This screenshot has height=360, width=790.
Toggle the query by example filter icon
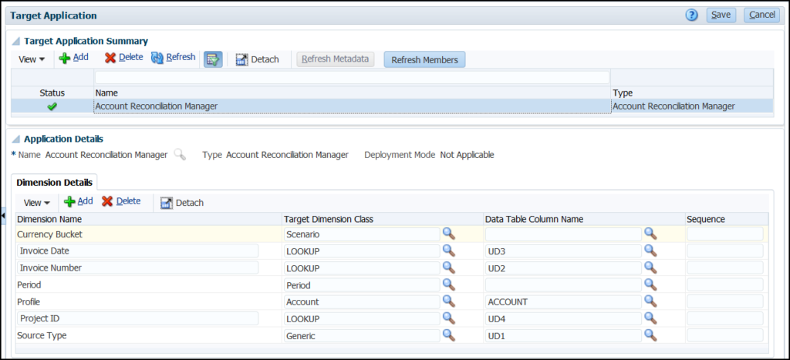coord(213,59)
